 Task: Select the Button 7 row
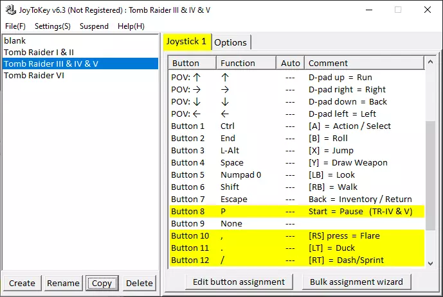(296, 199)
